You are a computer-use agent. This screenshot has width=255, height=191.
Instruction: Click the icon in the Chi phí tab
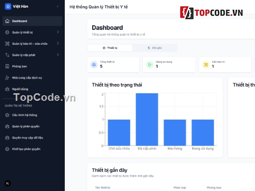(149, 48)
